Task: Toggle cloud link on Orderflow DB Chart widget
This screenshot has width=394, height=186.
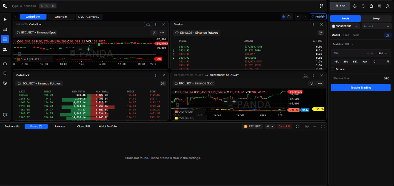Action: coord(306,75)
